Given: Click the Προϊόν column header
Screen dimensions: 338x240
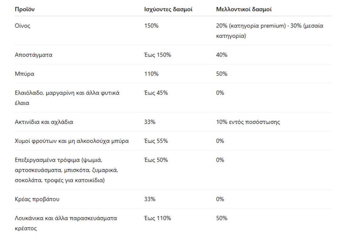Looking at the screenshot, I should click(x=25, y=10).
